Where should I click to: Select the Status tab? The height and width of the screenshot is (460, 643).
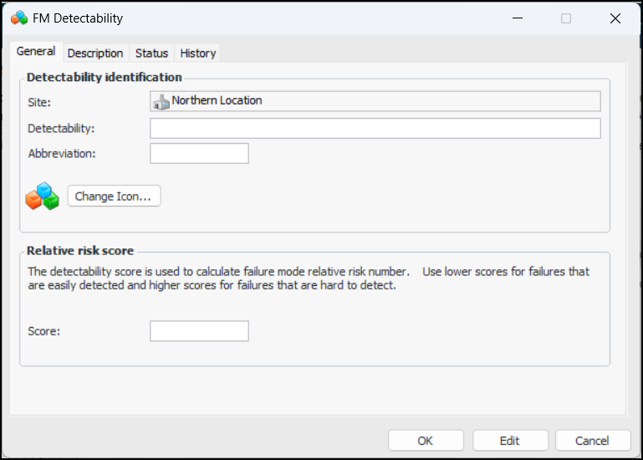tap(151, 53)
